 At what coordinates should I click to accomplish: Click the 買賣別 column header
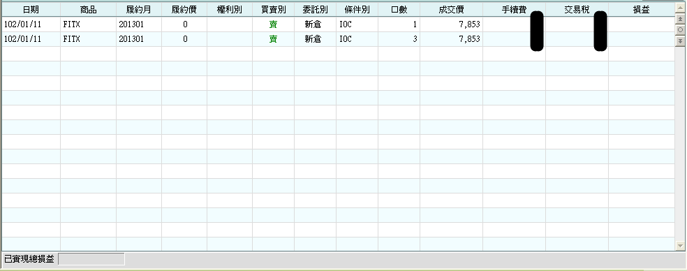(274, 10)
